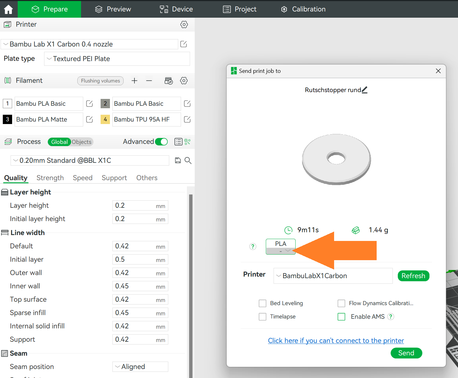Sync filaments from AMS icon
The image size is (458, 378).
tap(169, 81)
